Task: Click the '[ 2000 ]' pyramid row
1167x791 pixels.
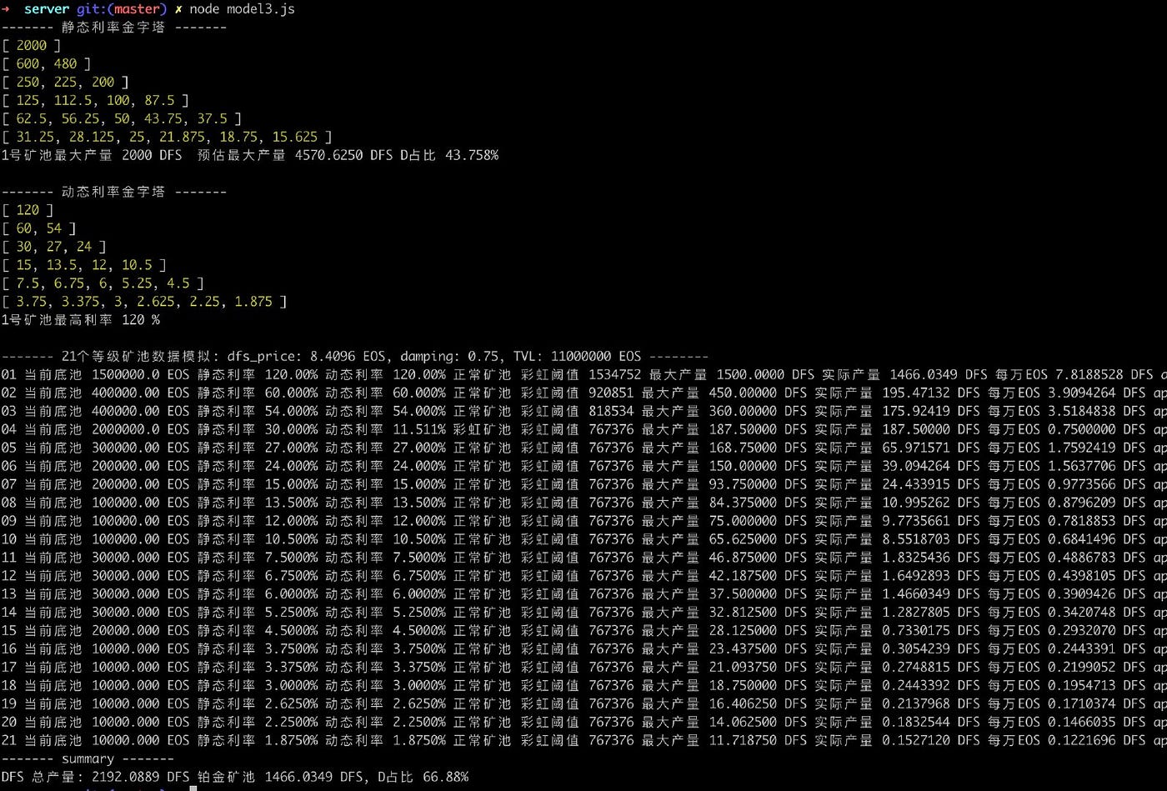Action: coord(32,46)
